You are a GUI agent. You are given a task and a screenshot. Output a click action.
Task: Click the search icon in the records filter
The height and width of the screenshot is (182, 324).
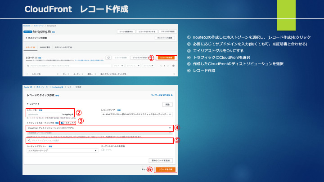coord(28,66)
